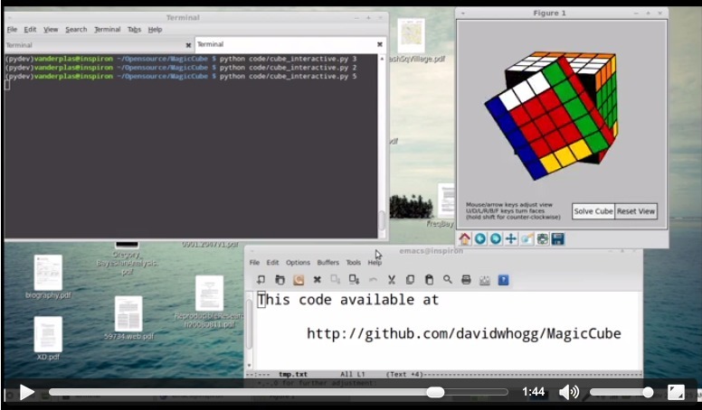Search with the emacs magnifier icon
Image resolution: width=702 pixels, height=410 pixels.
coord(447,280)
